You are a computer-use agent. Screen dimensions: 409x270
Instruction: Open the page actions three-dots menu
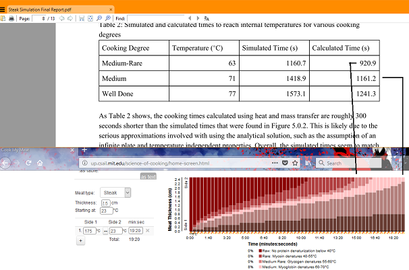pos(275,163)
